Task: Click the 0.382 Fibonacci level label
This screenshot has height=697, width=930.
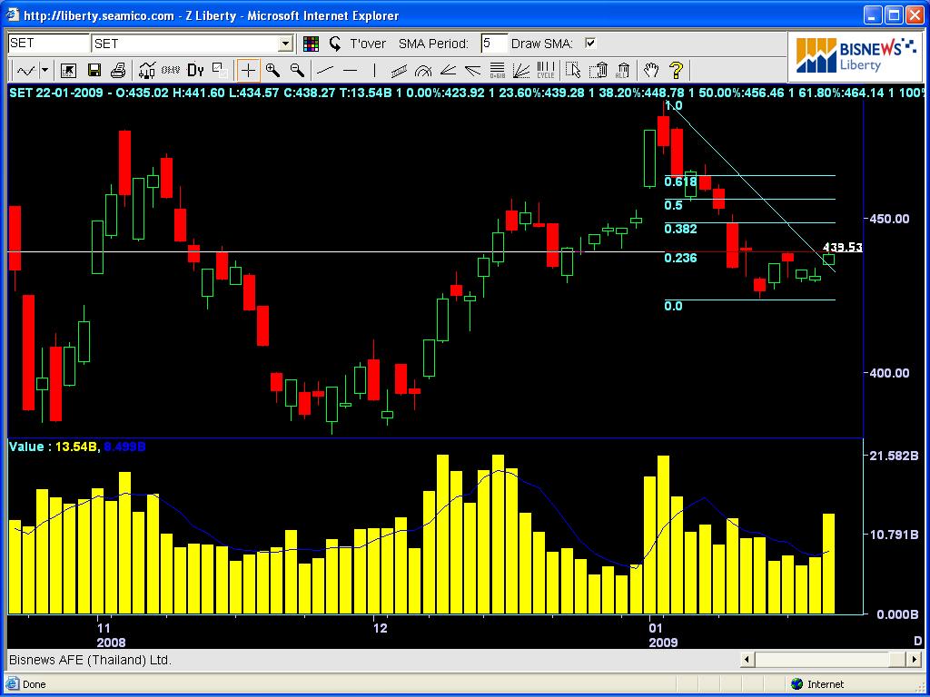Action: tap(680, 229)
